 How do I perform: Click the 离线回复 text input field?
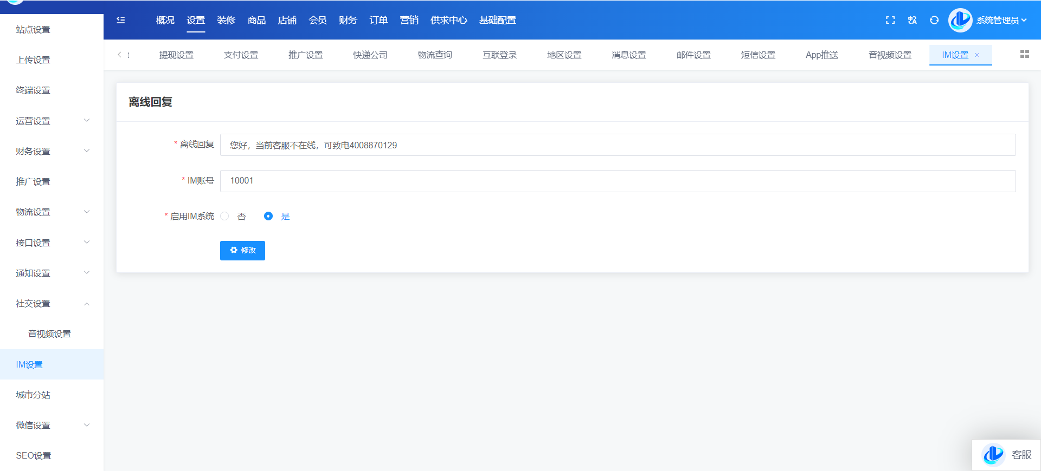click(x=618, y=145)
